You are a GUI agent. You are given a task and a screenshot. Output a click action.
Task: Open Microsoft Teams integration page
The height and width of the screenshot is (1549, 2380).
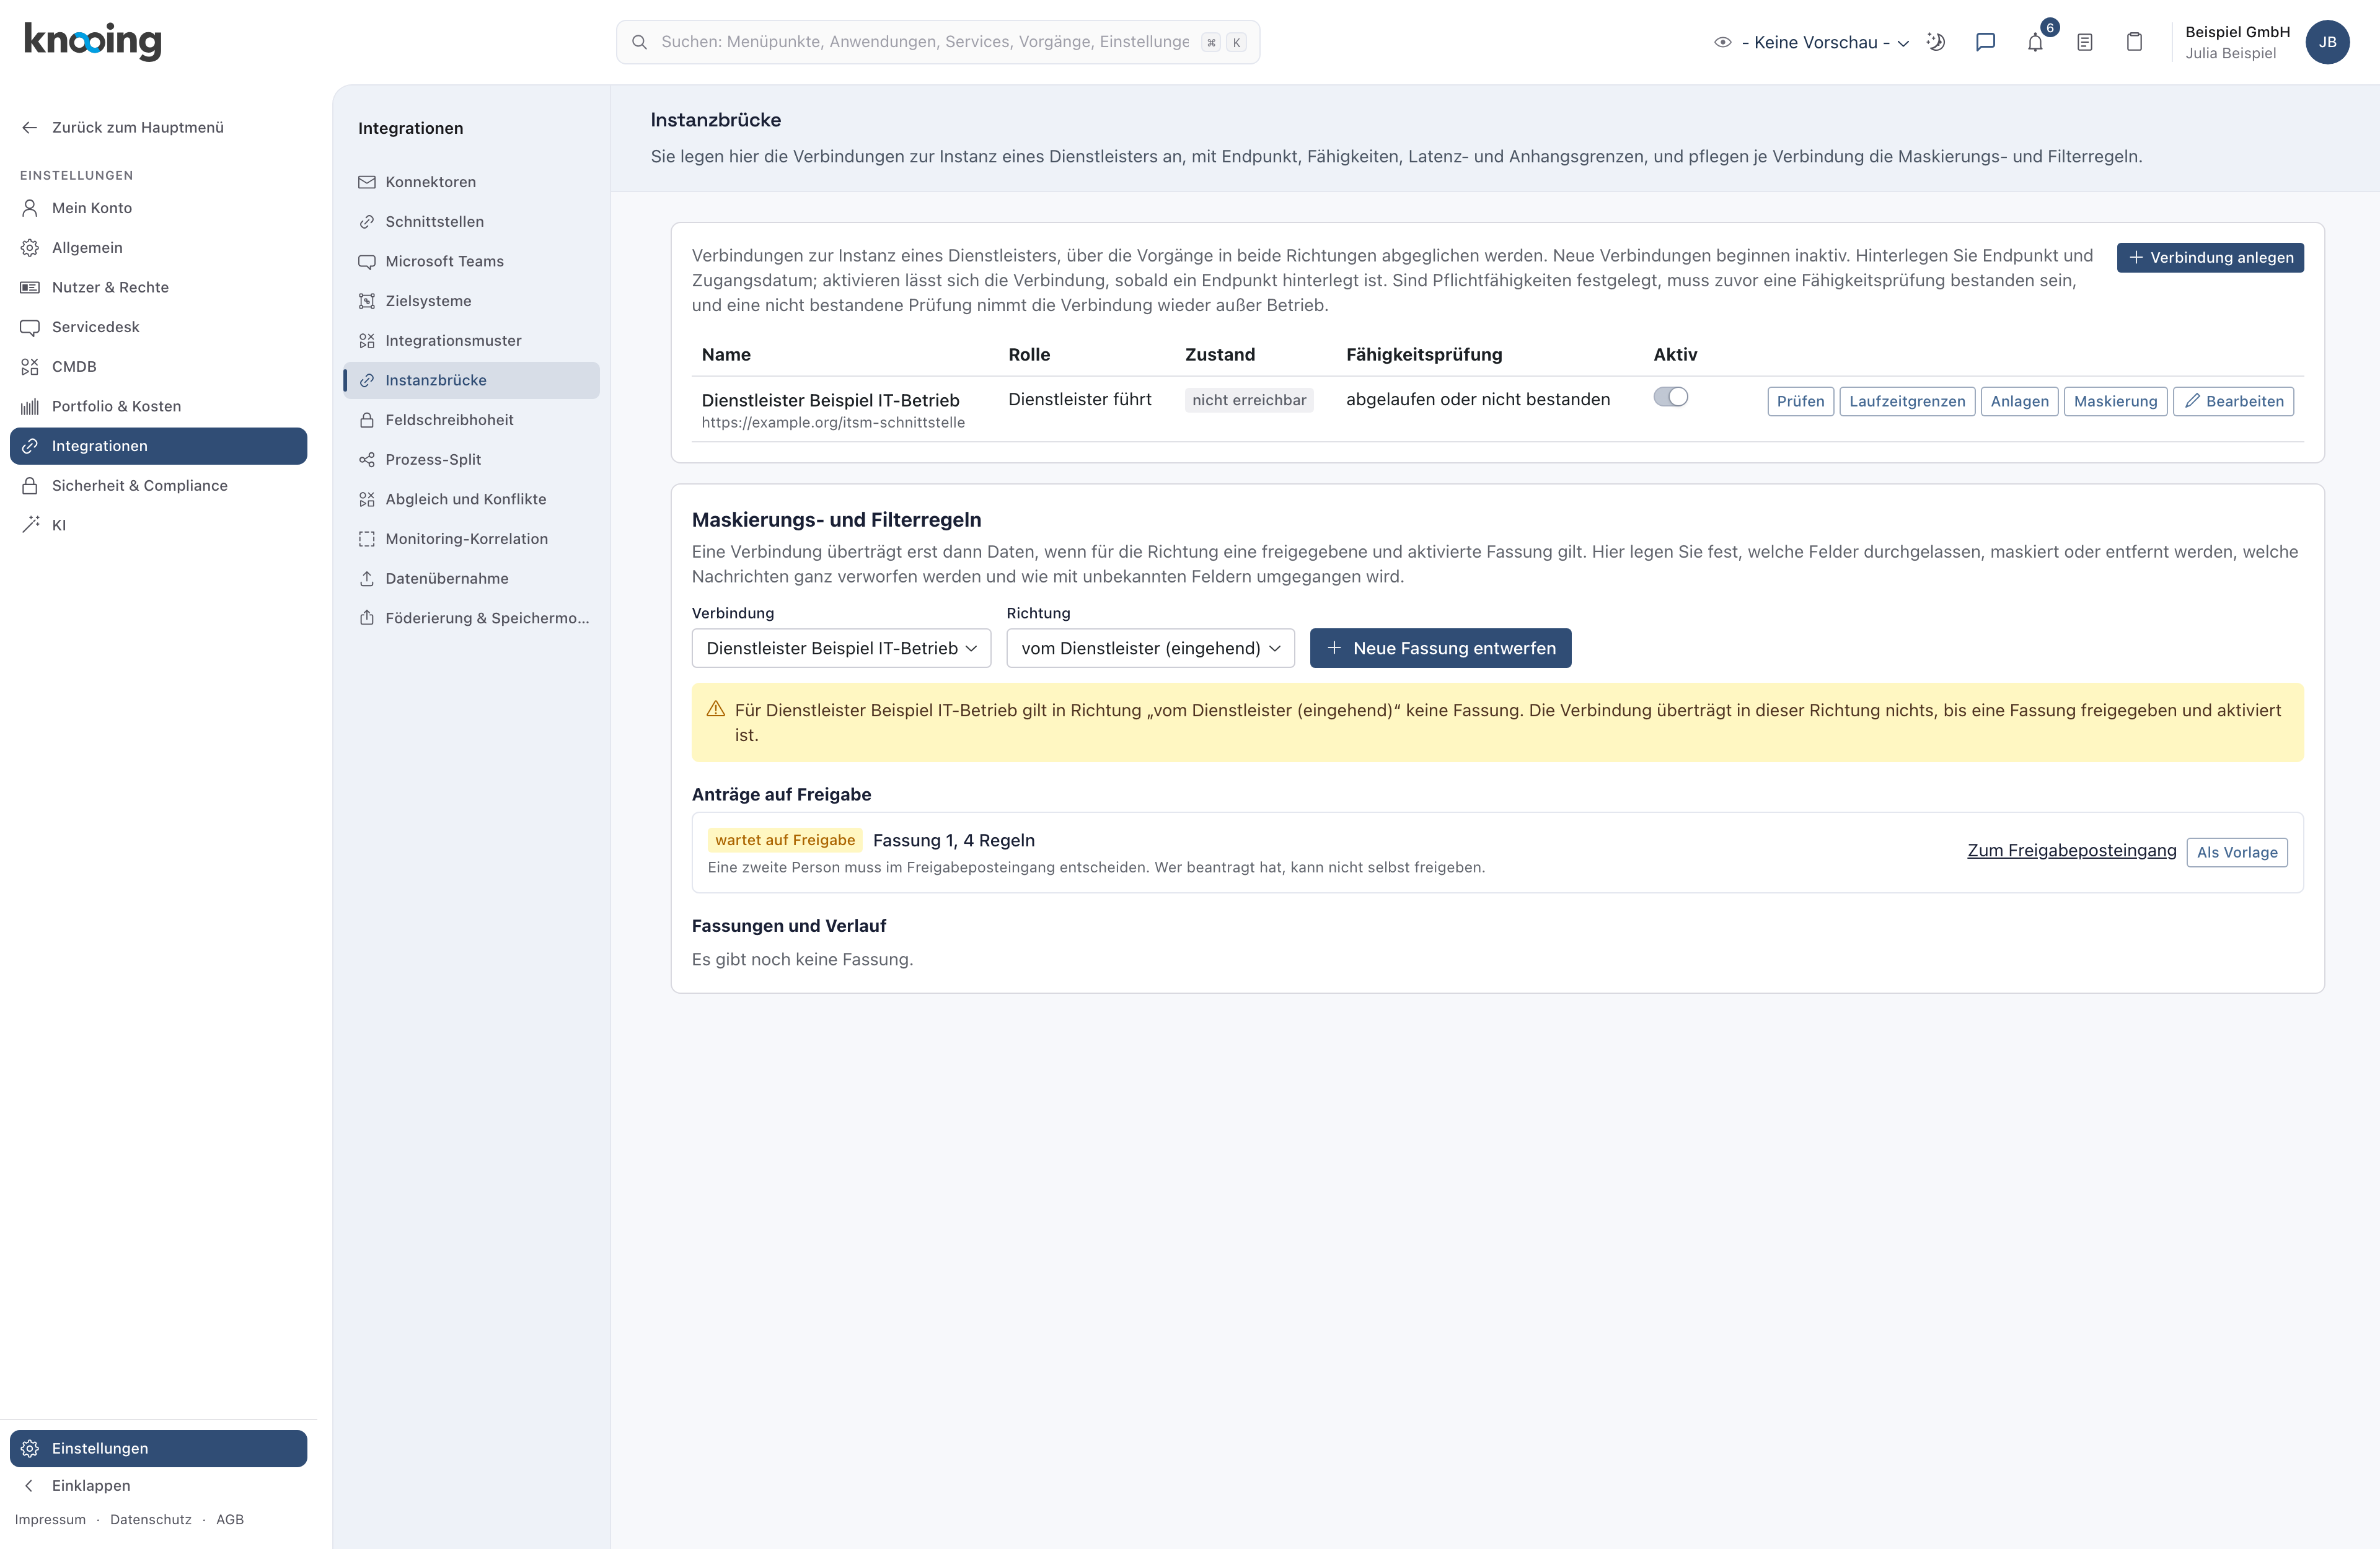click(x=471, y=261)
